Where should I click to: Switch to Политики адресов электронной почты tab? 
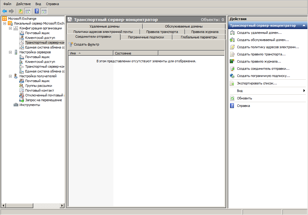click(103, 31)
